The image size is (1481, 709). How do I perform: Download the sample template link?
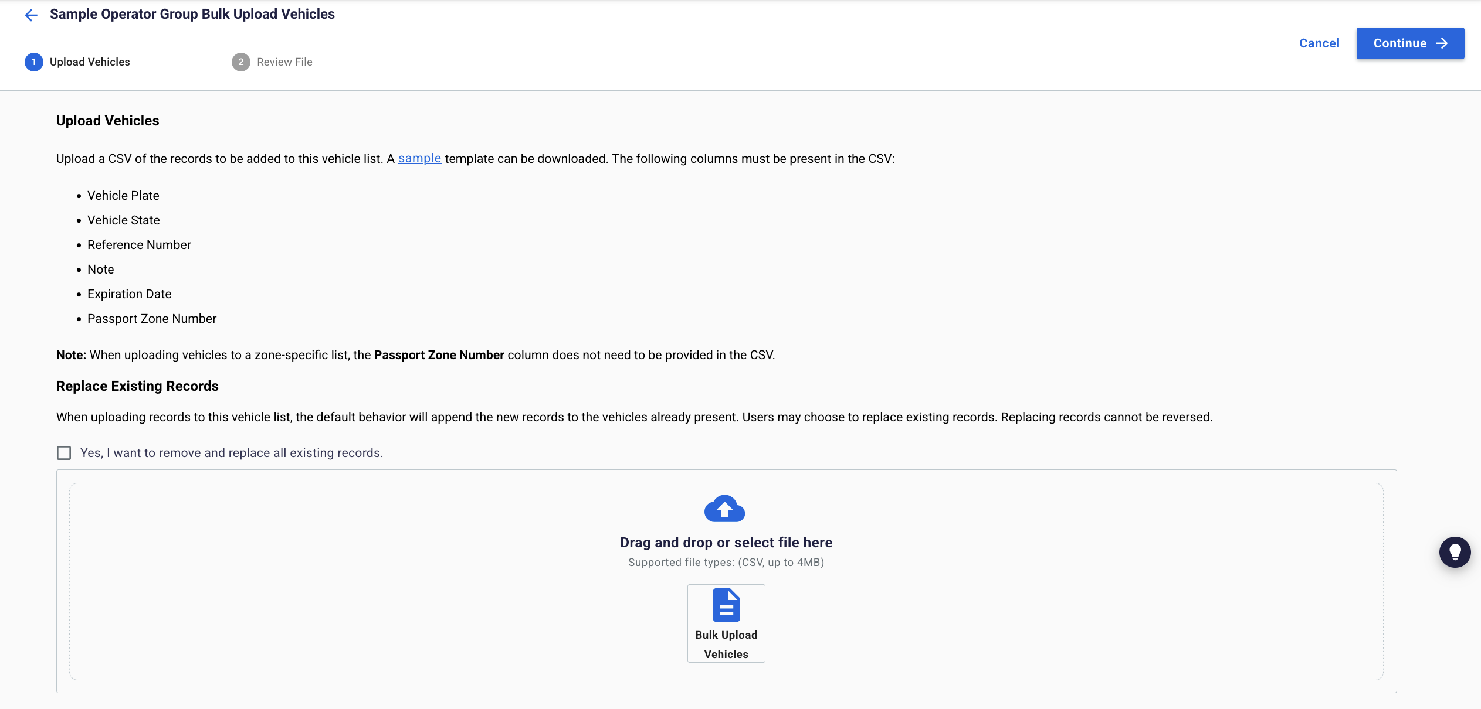pos(419,159)
